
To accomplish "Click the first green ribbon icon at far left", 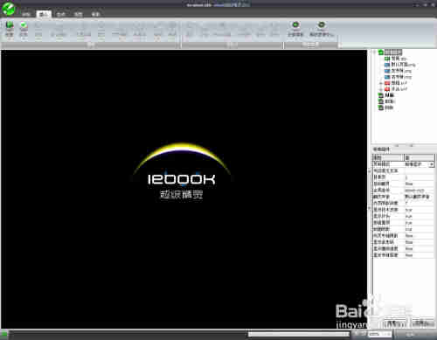I will tap(10, 25).
